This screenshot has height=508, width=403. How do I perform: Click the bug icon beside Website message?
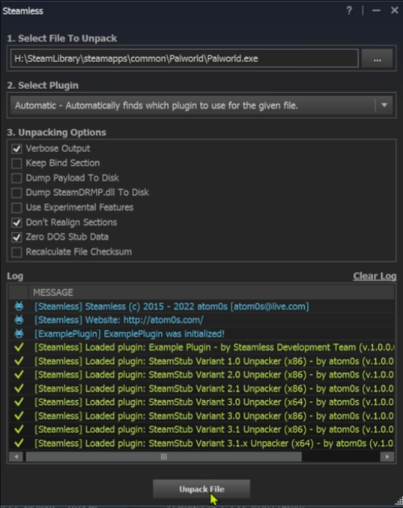point(19,320)
